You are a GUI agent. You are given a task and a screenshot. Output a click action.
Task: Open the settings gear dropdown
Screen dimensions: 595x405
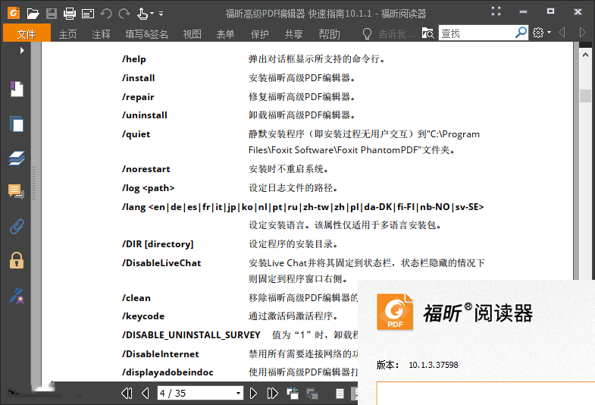pos(541,33)
